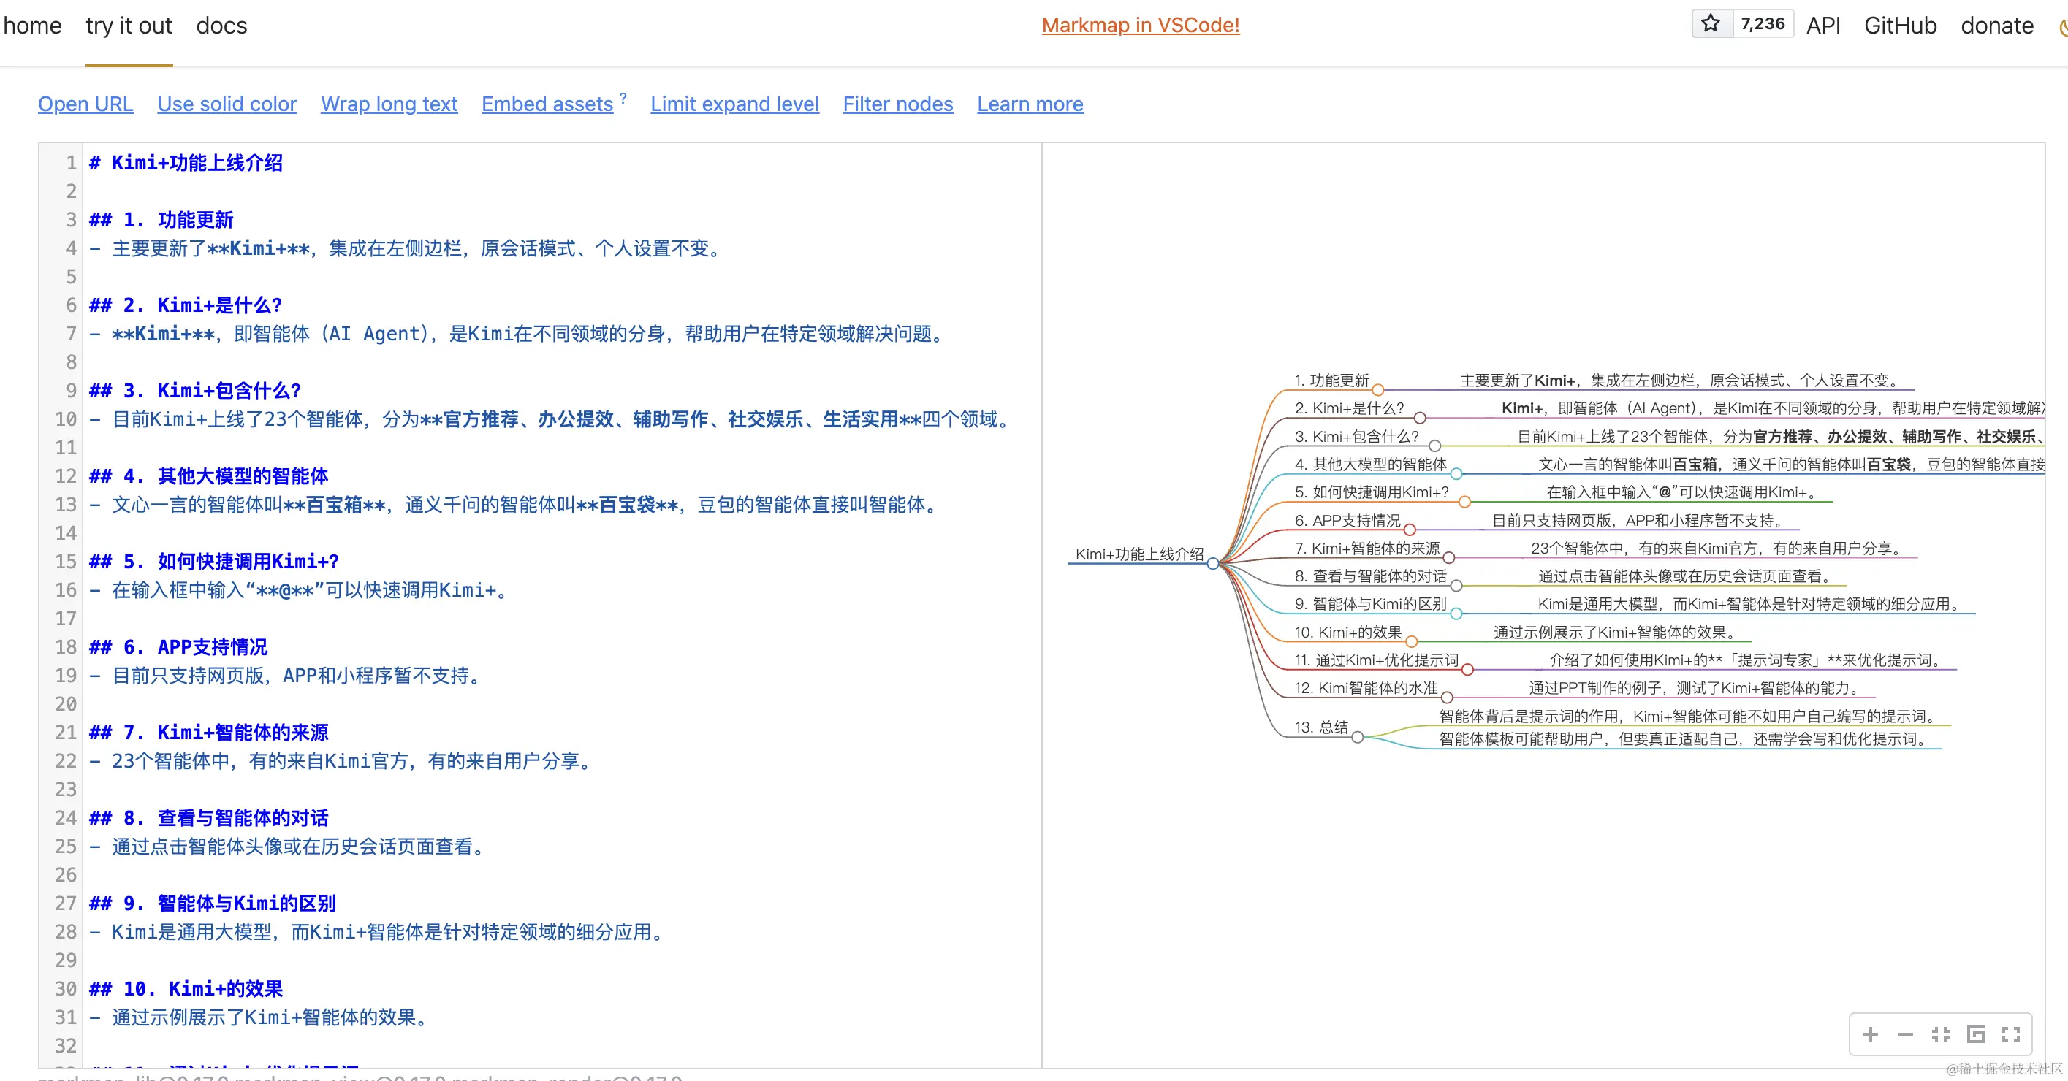Image resolution: width=2068 pixels, height=1081 pixels.
Task: Switch to the docs page
Action: click(220, 25)
